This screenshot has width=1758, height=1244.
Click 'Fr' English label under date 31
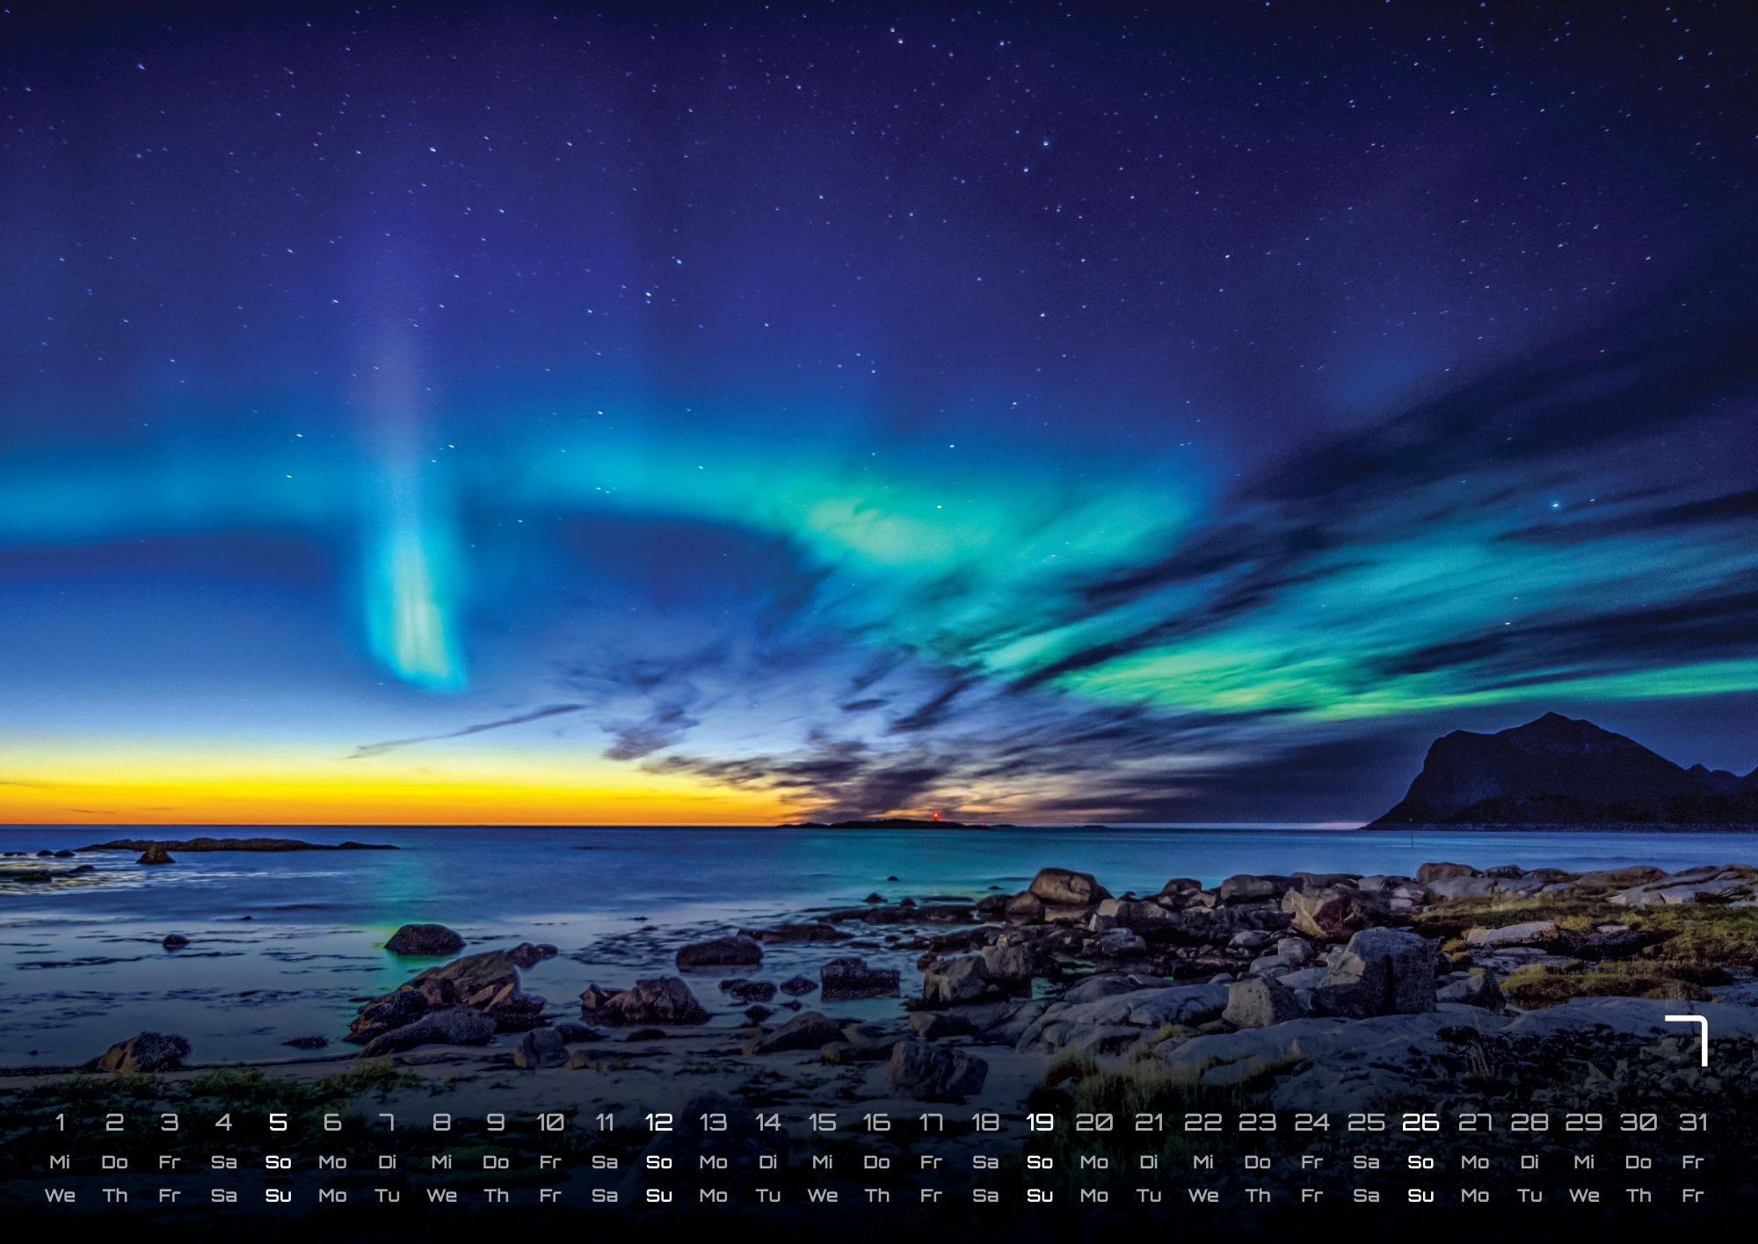pos(1693,1196)
